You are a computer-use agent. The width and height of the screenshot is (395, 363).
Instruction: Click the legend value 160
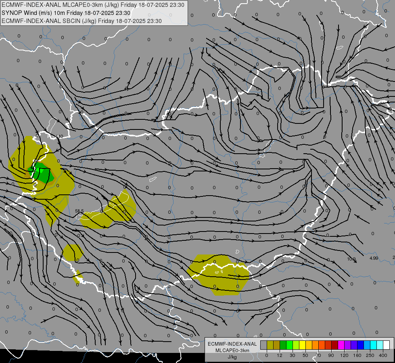click(x=357, y=355)
